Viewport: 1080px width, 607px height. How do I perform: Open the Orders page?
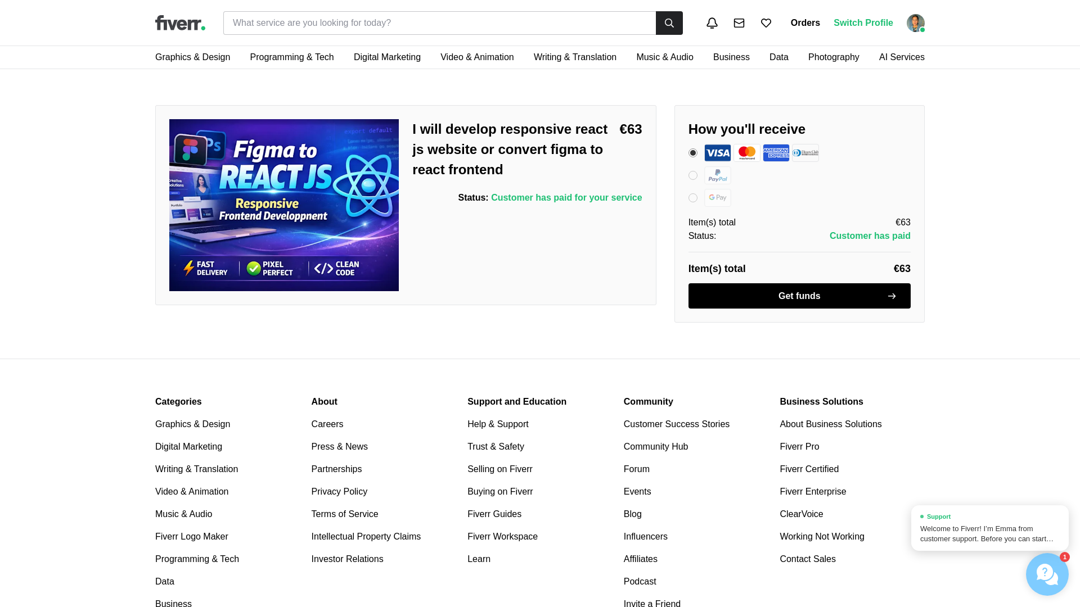coord(805,23)
